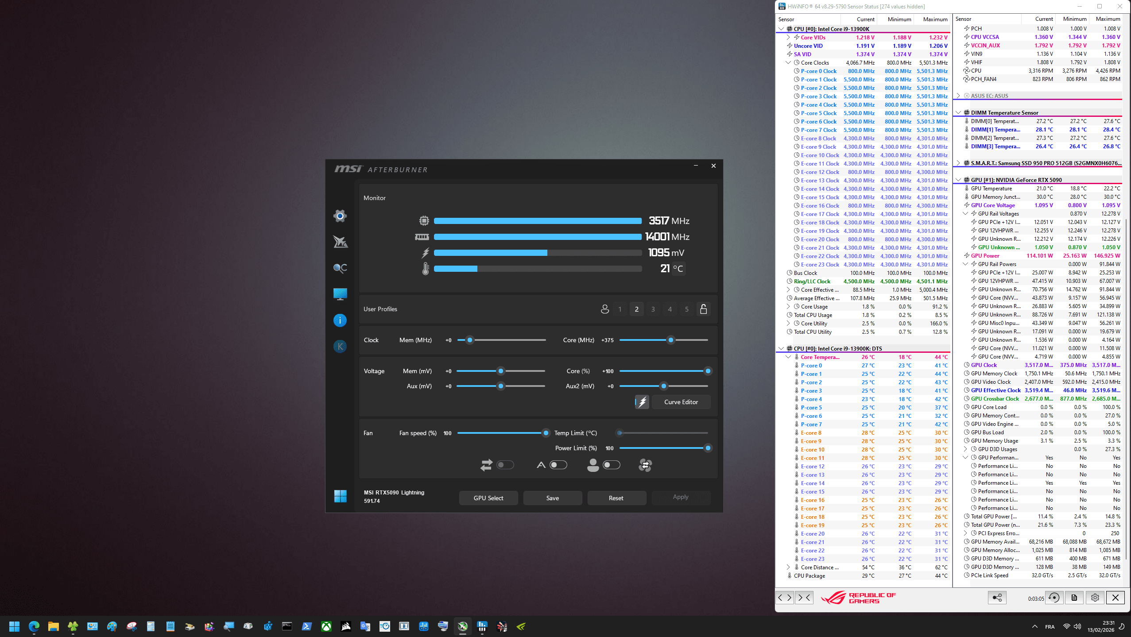
Task: Collapse the Core Clocks tree node
Action: 788,63
